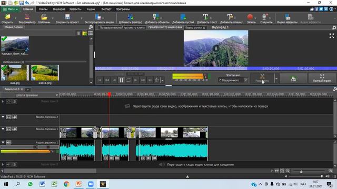Collapse Видео дорожка 1 track
The height and width of the screenshot is (189, 337).
3,129
